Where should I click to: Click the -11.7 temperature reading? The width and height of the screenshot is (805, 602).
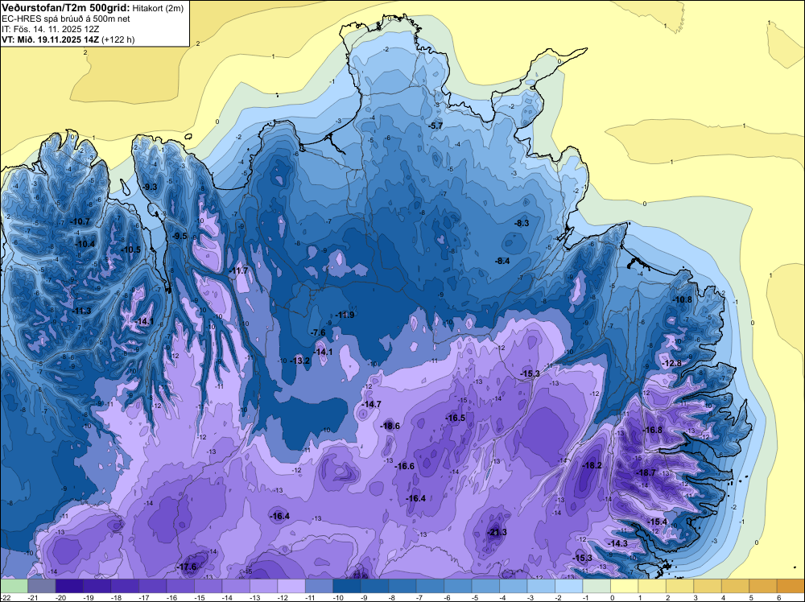click(238, 270)
